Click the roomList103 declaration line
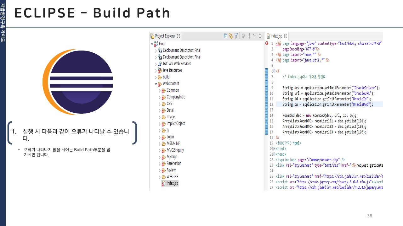The image size is (403, 226). [325, 132]
